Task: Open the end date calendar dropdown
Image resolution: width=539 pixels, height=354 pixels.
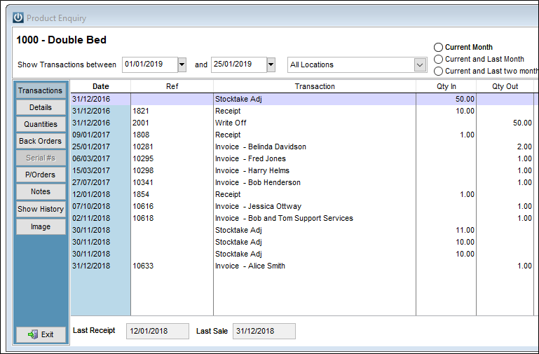Action: click(271, 64)
